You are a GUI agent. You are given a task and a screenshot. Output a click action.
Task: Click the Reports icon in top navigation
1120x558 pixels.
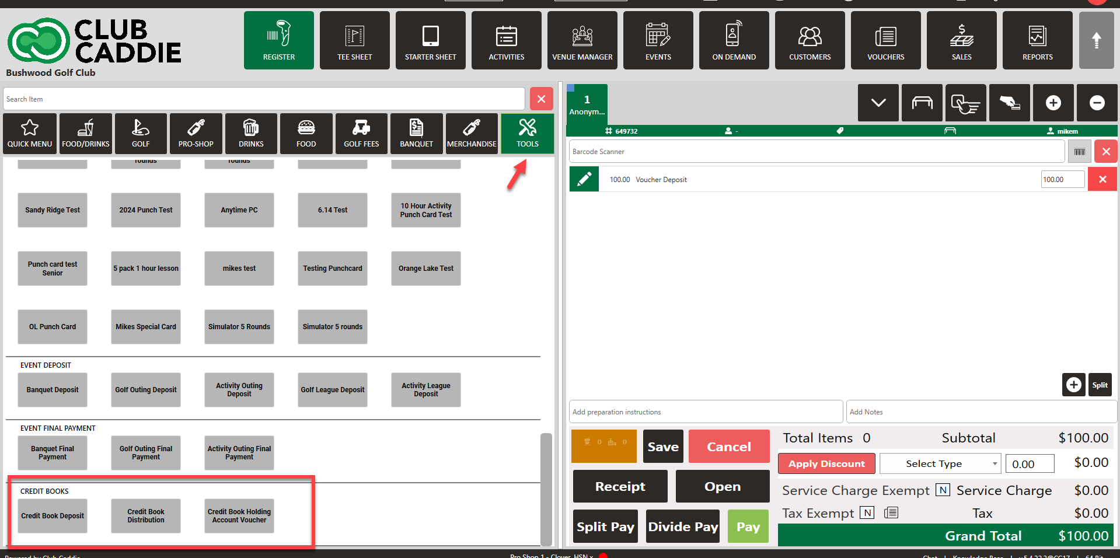point(1037,40)
